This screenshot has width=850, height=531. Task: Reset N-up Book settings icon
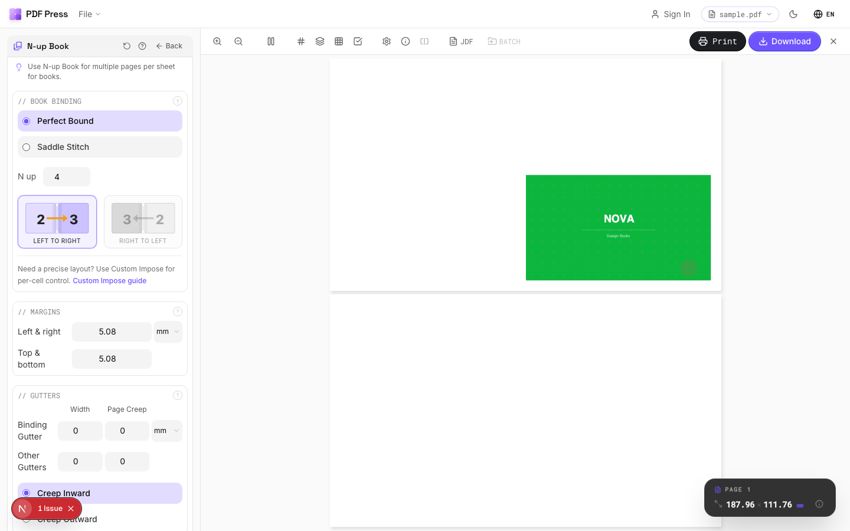[126, 46]
